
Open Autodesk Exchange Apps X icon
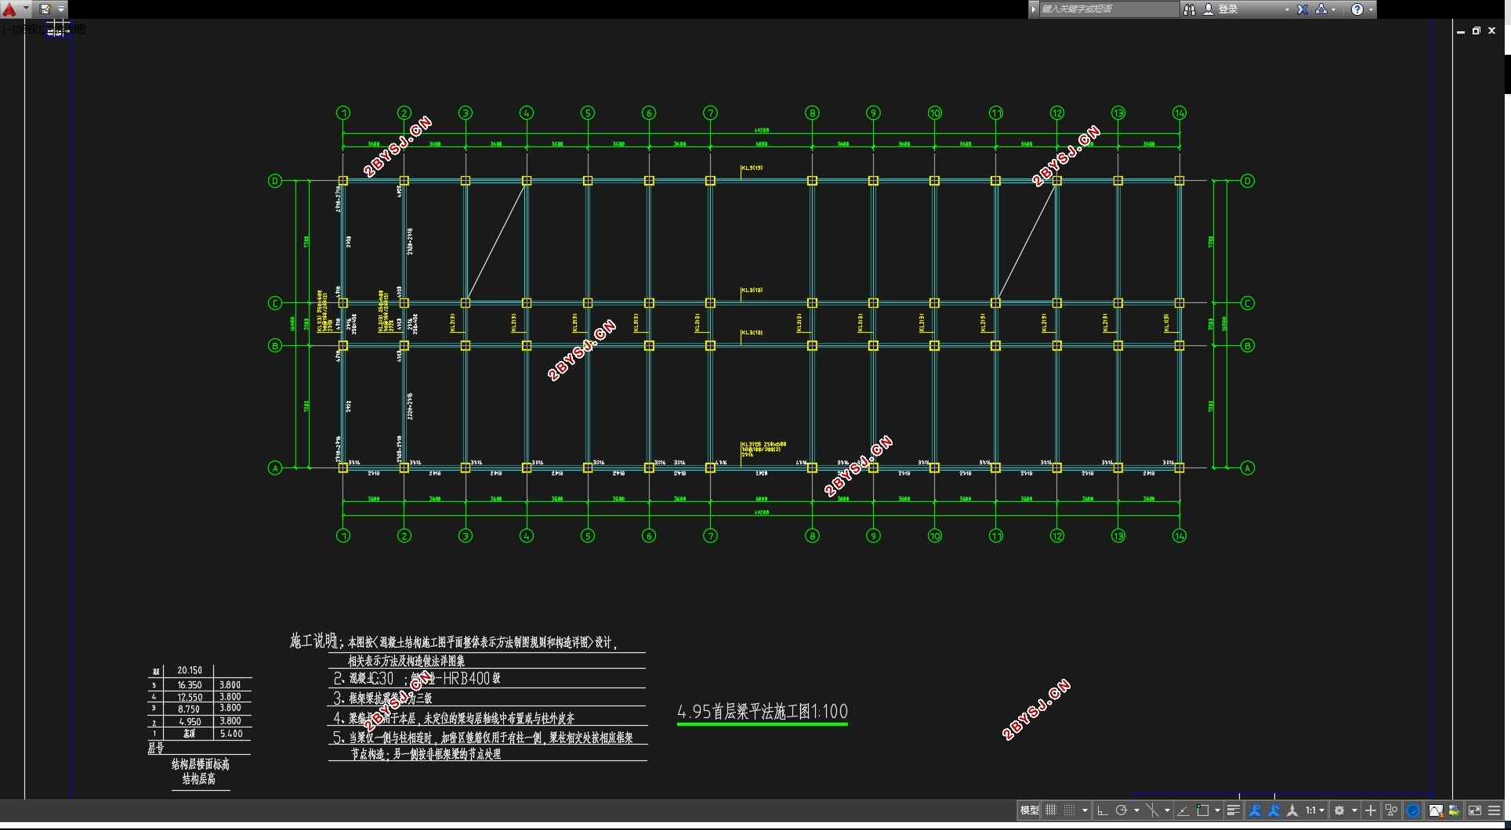pyautogui.click(x=1303, y=9)
